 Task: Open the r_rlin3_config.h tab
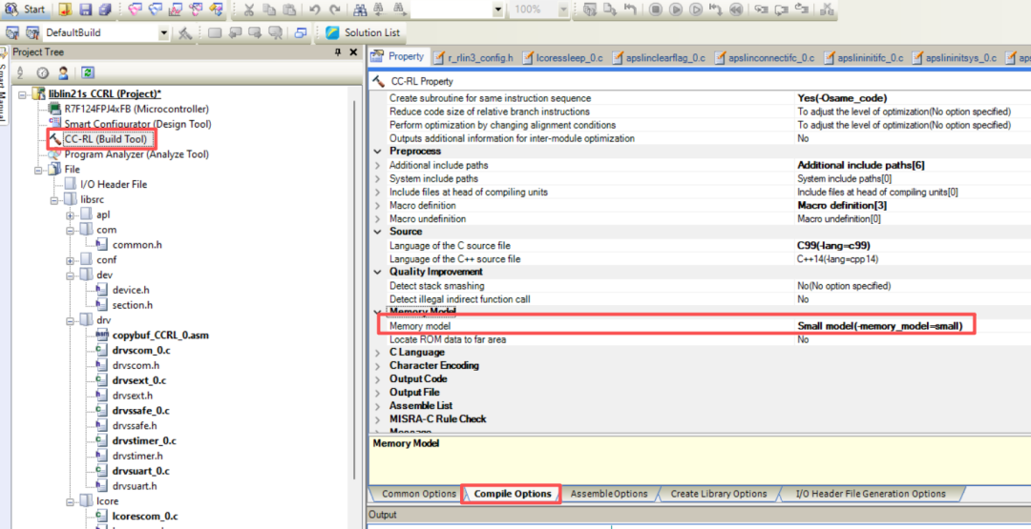[x=473, y=58]
